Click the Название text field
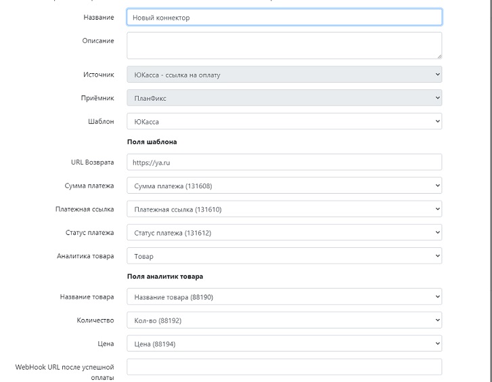Viewport: 492px width, 382px height. pos(284,18)
